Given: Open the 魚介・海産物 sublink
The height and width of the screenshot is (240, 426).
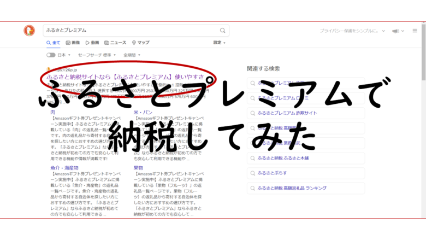Looking at the screenshot, I should [x=64, y=168].
